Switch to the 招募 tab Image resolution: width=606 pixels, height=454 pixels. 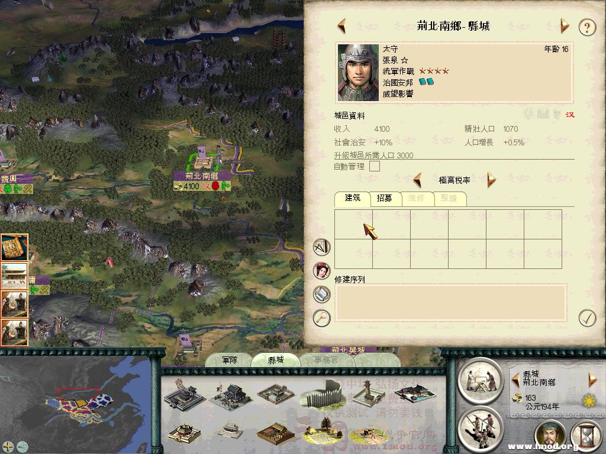coord(384,199)
